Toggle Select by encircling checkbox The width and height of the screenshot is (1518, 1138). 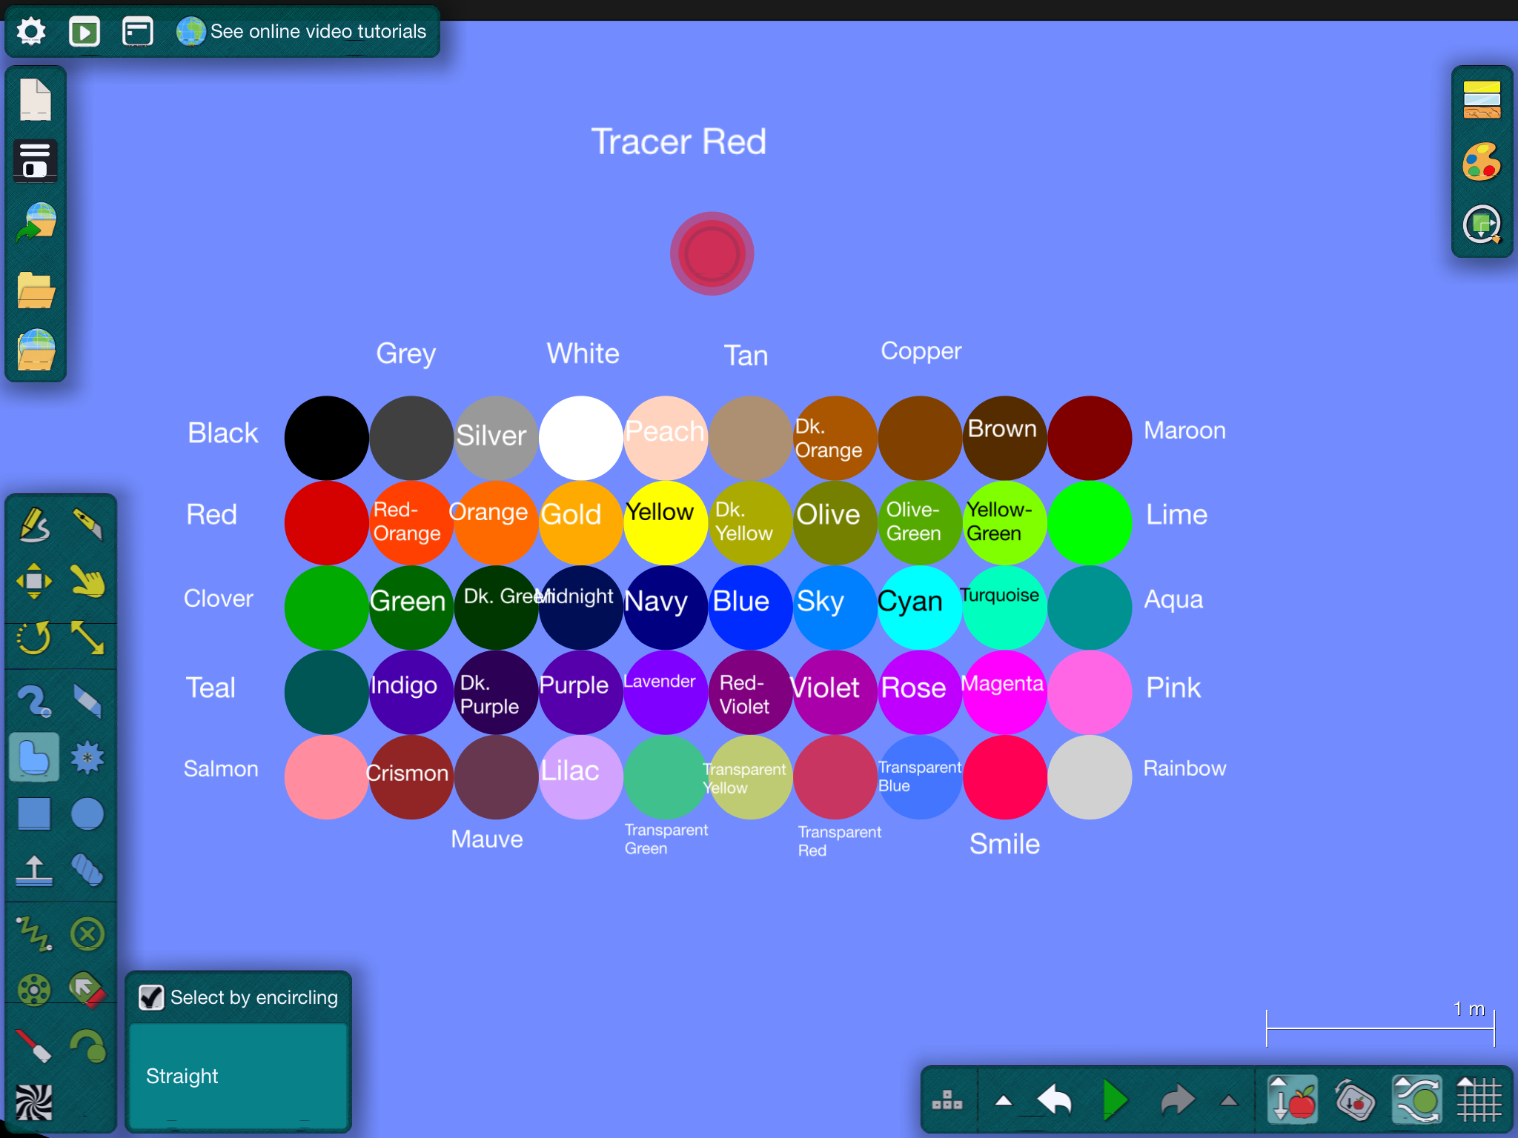point(152,997)
